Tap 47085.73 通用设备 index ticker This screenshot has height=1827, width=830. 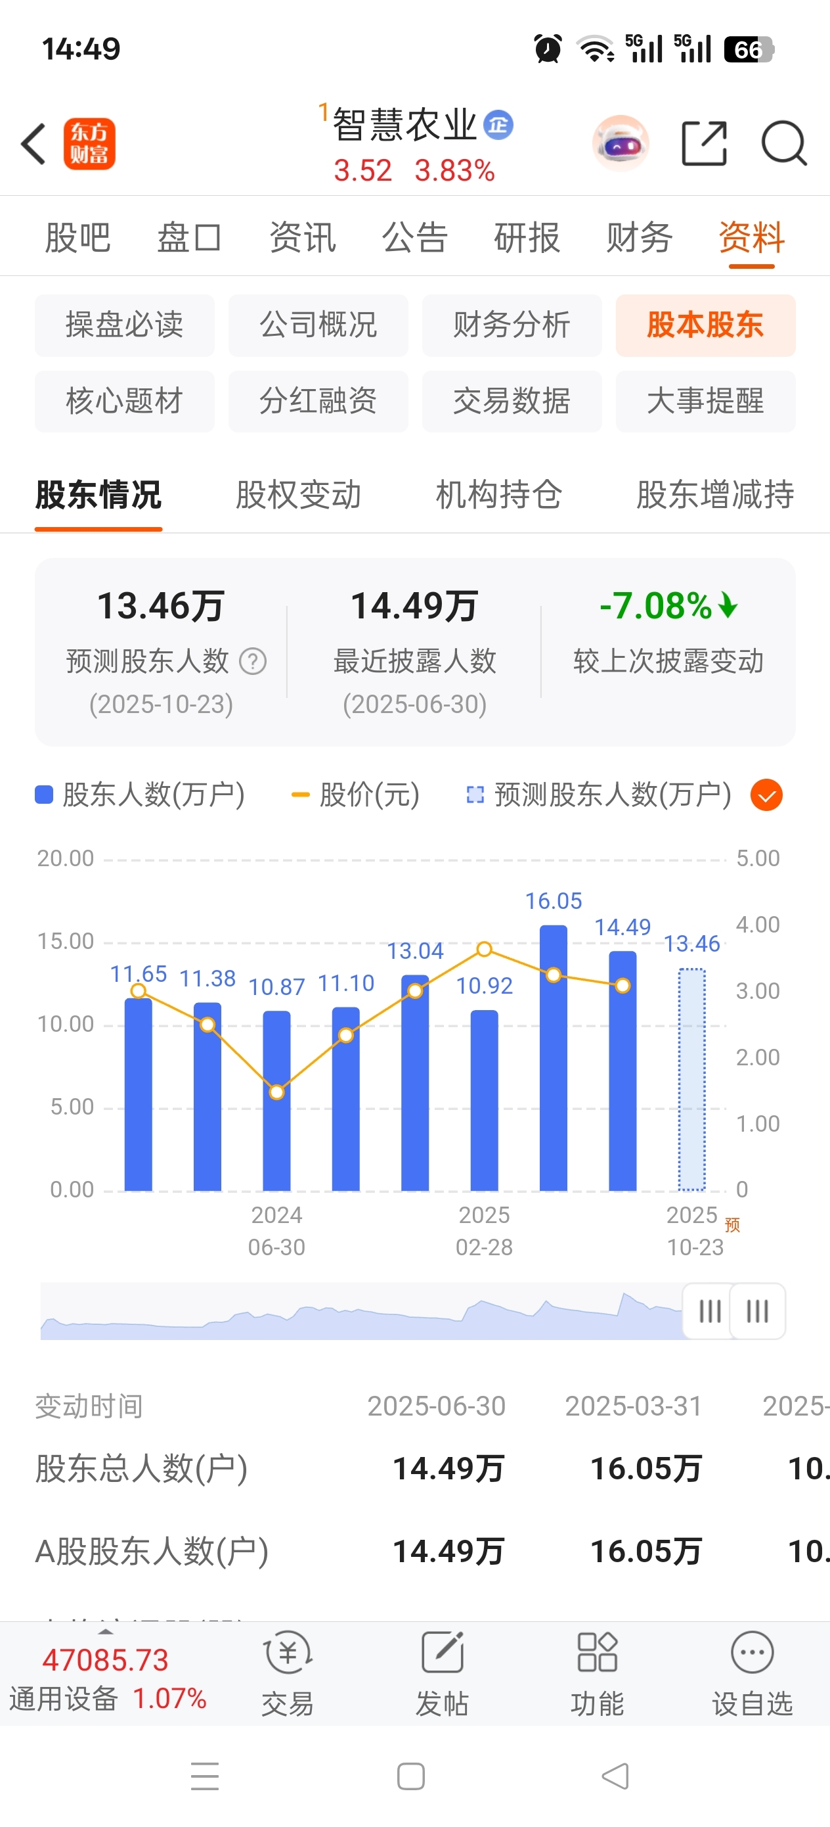[107, 1678]
